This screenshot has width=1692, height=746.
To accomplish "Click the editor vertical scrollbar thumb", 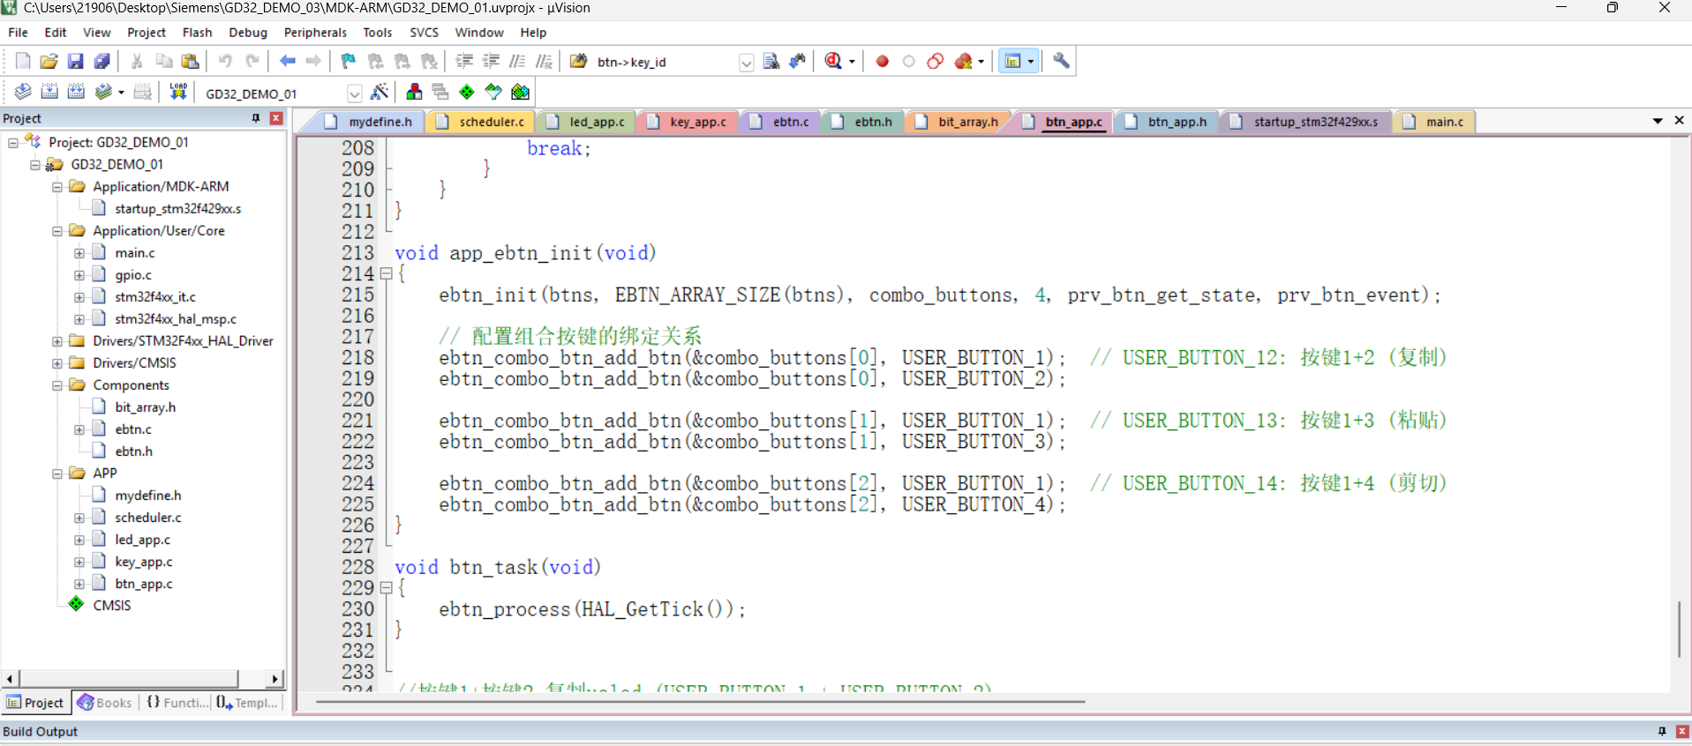I will [x=1679, y=630].
